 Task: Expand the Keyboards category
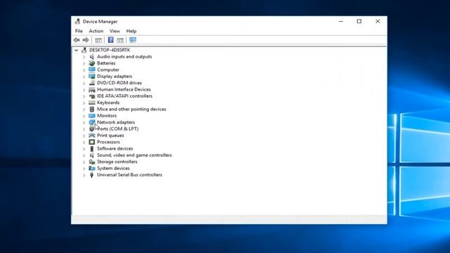tap(84, 103)
